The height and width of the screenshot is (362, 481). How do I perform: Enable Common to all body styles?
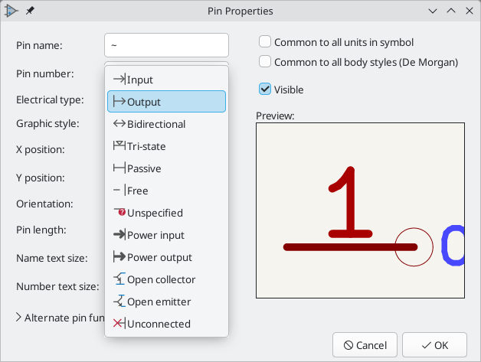pyautogui.click(x=266, y=62)
